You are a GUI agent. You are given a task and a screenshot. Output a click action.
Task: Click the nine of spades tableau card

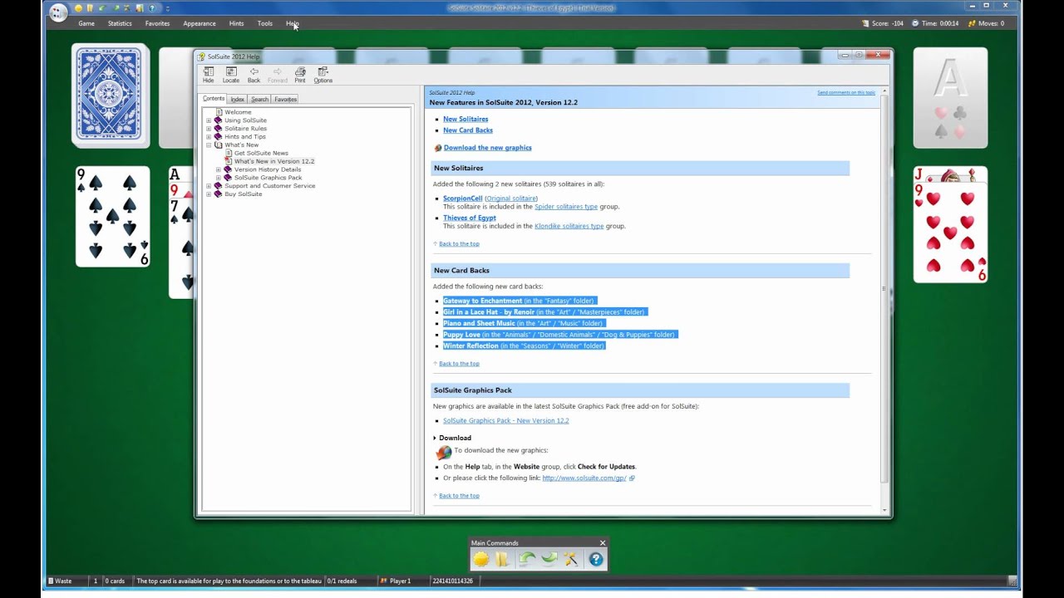pos(112,216)
